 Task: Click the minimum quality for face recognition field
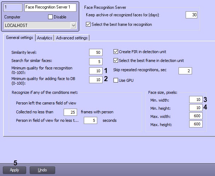click(x=95, y=70)
